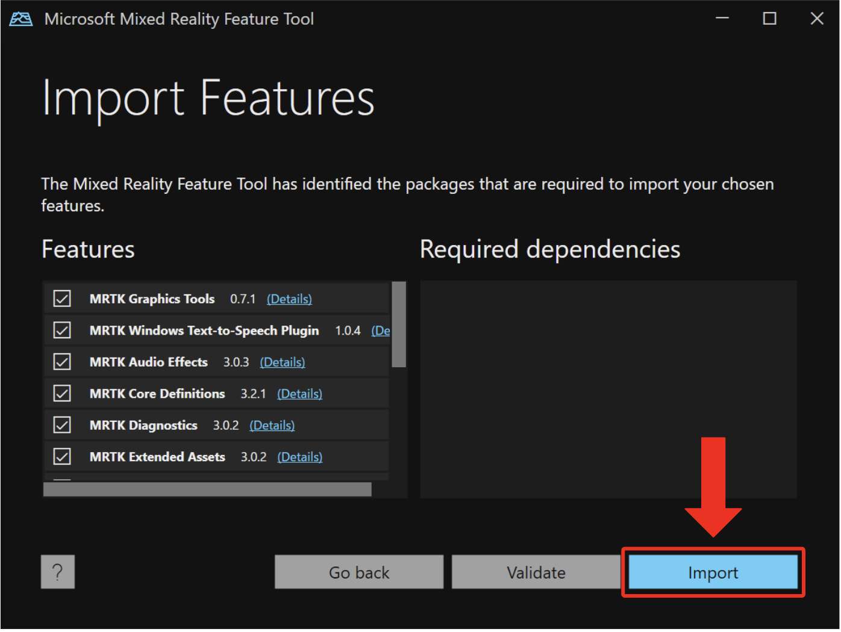Show Details for MRTK Extended Assets
The height and width of the screenshot is (632, 841).
coord(299,457)
